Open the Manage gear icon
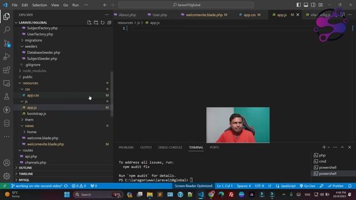The width and height of the screenshot is (356, 200). click(7, 176)
